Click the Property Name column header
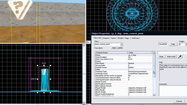This screenshot has width=187, height=105. [x=111, y=52]
